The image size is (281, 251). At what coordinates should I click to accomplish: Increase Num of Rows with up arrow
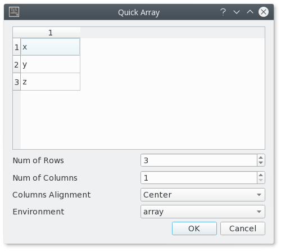(x=261, y=158)
